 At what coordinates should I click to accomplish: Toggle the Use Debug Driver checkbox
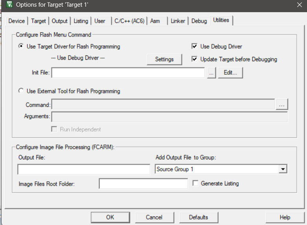click(194, 46)
